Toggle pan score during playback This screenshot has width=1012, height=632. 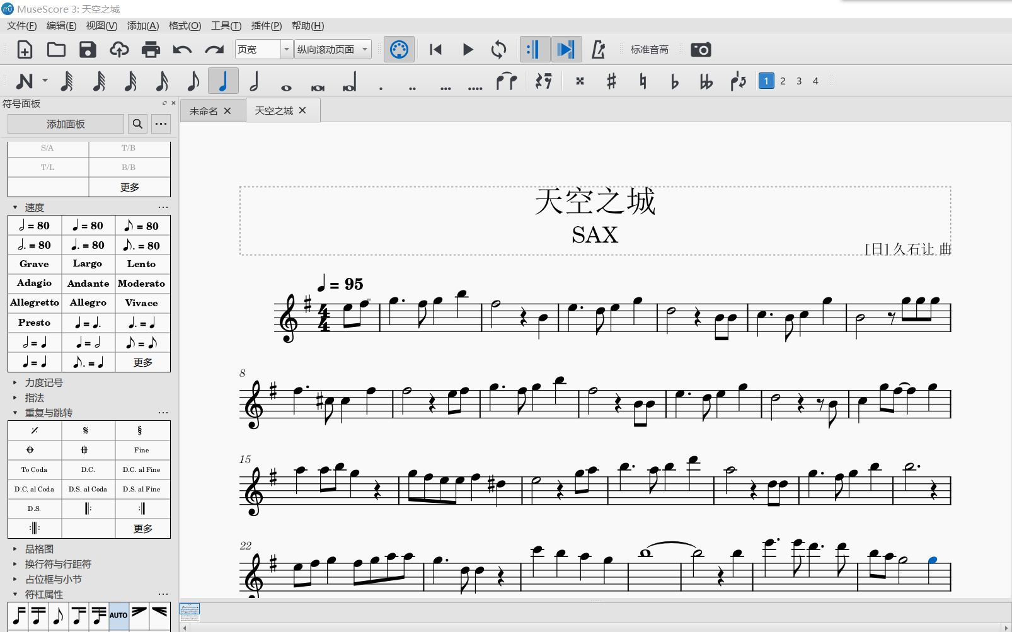click(x=566, y=49)
